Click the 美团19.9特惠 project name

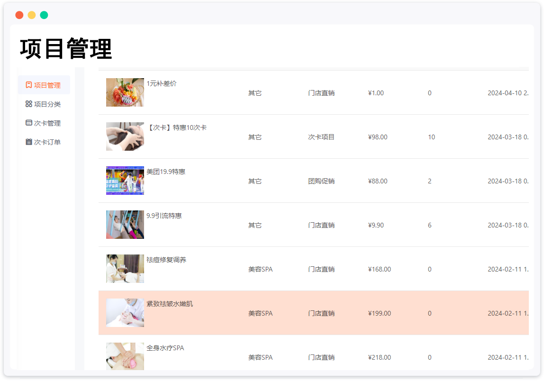pos(166,172)
